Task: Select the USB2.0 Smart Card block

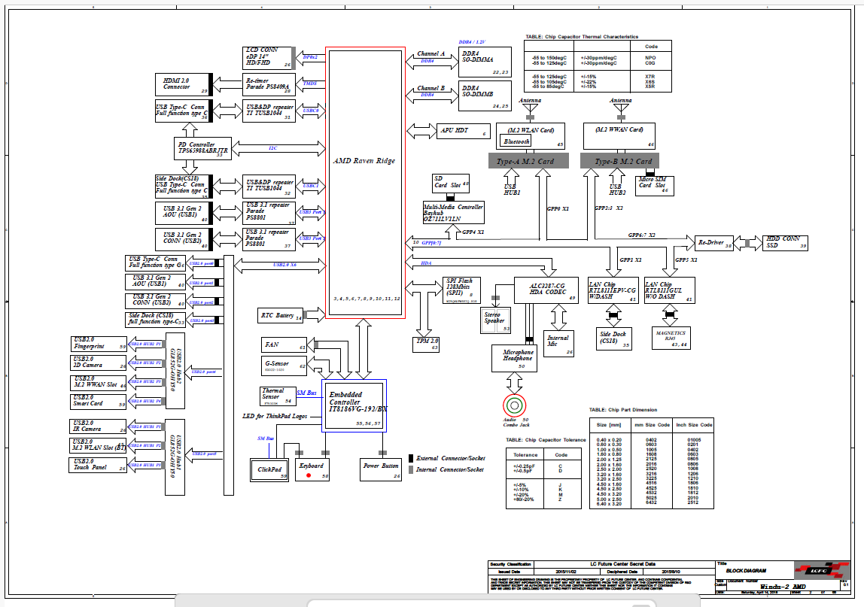Action: [x=99, y=401]
